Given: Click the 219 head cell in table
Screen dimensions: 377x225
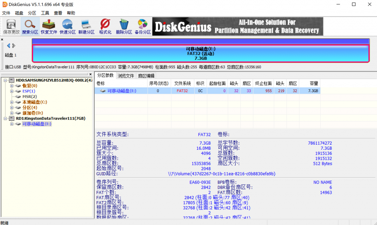Looking at the screenshot, I should pyautogui.click(x=281, y=91).
